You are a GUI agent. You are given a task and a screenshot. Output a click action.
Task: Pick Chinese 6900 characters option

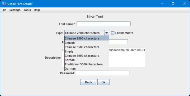tap(87, 56)
